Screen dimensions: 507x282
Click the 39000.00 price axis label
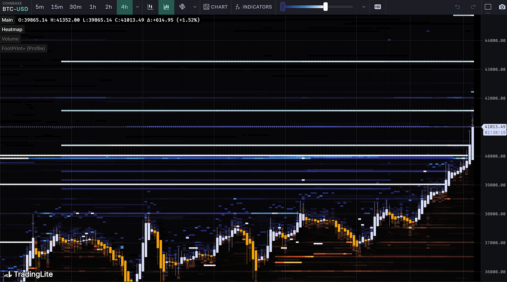tap(495, 185)
